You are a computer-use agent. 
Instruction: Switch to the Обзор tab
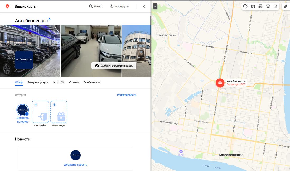pos(19,82)
